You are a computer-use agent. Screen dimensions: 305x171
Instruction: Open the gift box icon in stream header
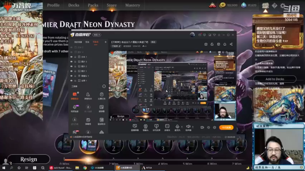pyautogui.click(x=206, y=44)
